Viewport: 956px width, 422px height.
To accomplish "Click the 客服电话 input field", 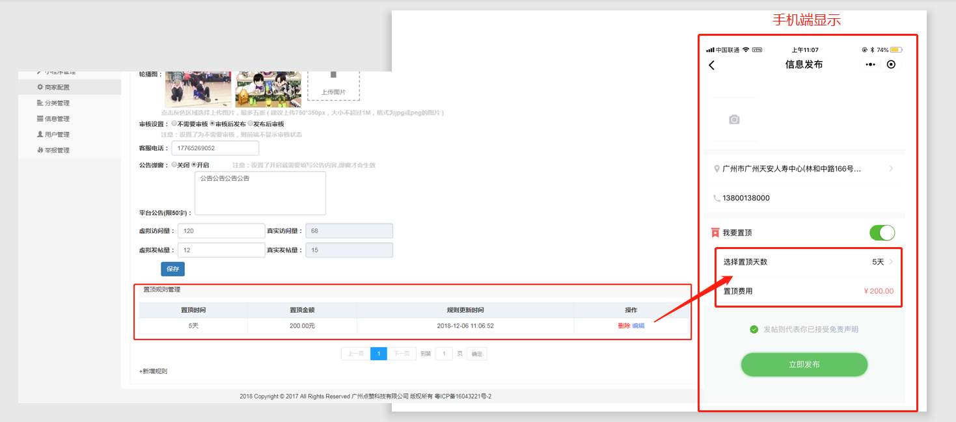I will click(x=215, y=148).
